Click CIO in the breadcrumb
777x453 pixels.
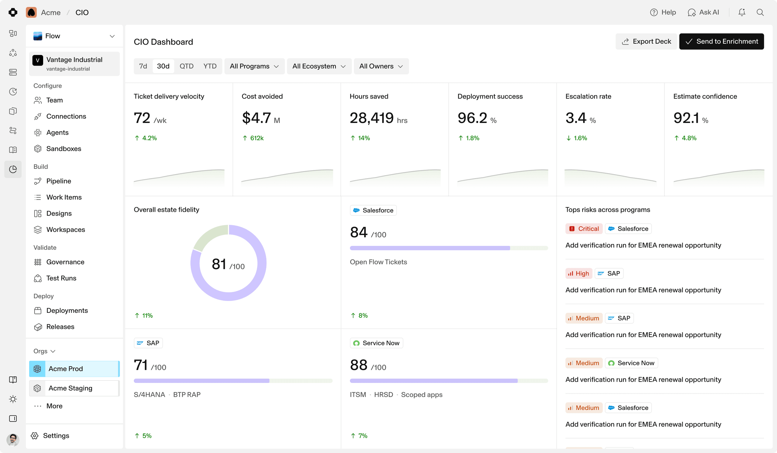[82, 12]
